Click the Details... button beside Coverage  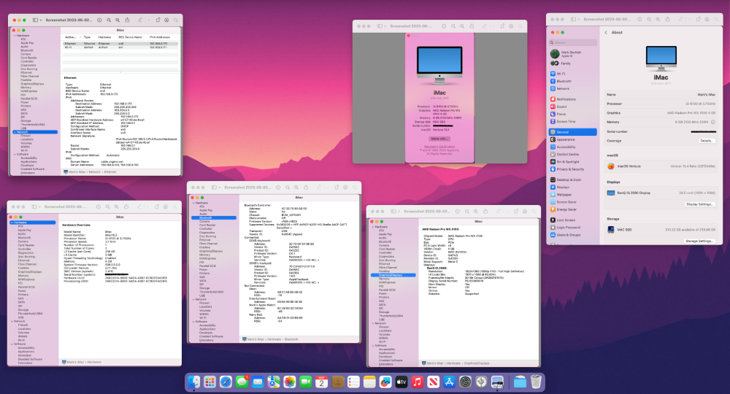point(706,141)
